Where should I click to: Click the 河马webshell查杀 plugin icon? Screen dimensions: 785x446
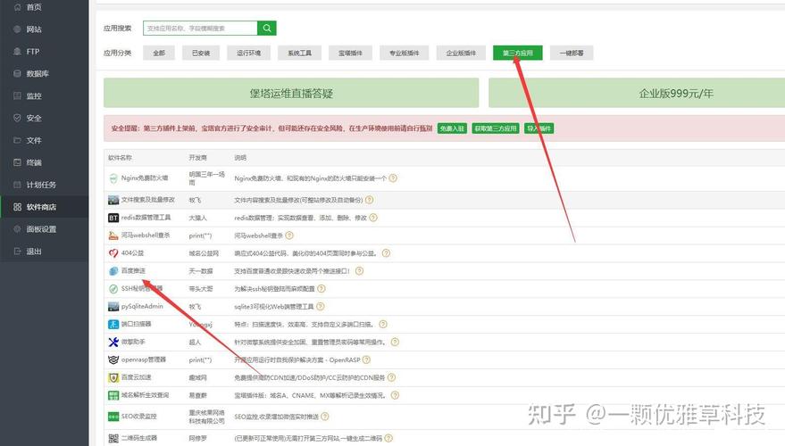pos(113,235)
